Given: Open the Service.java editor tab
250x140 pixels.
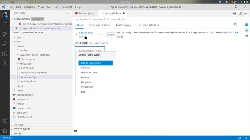Looking at the screenshot, I should click(86, 13).
